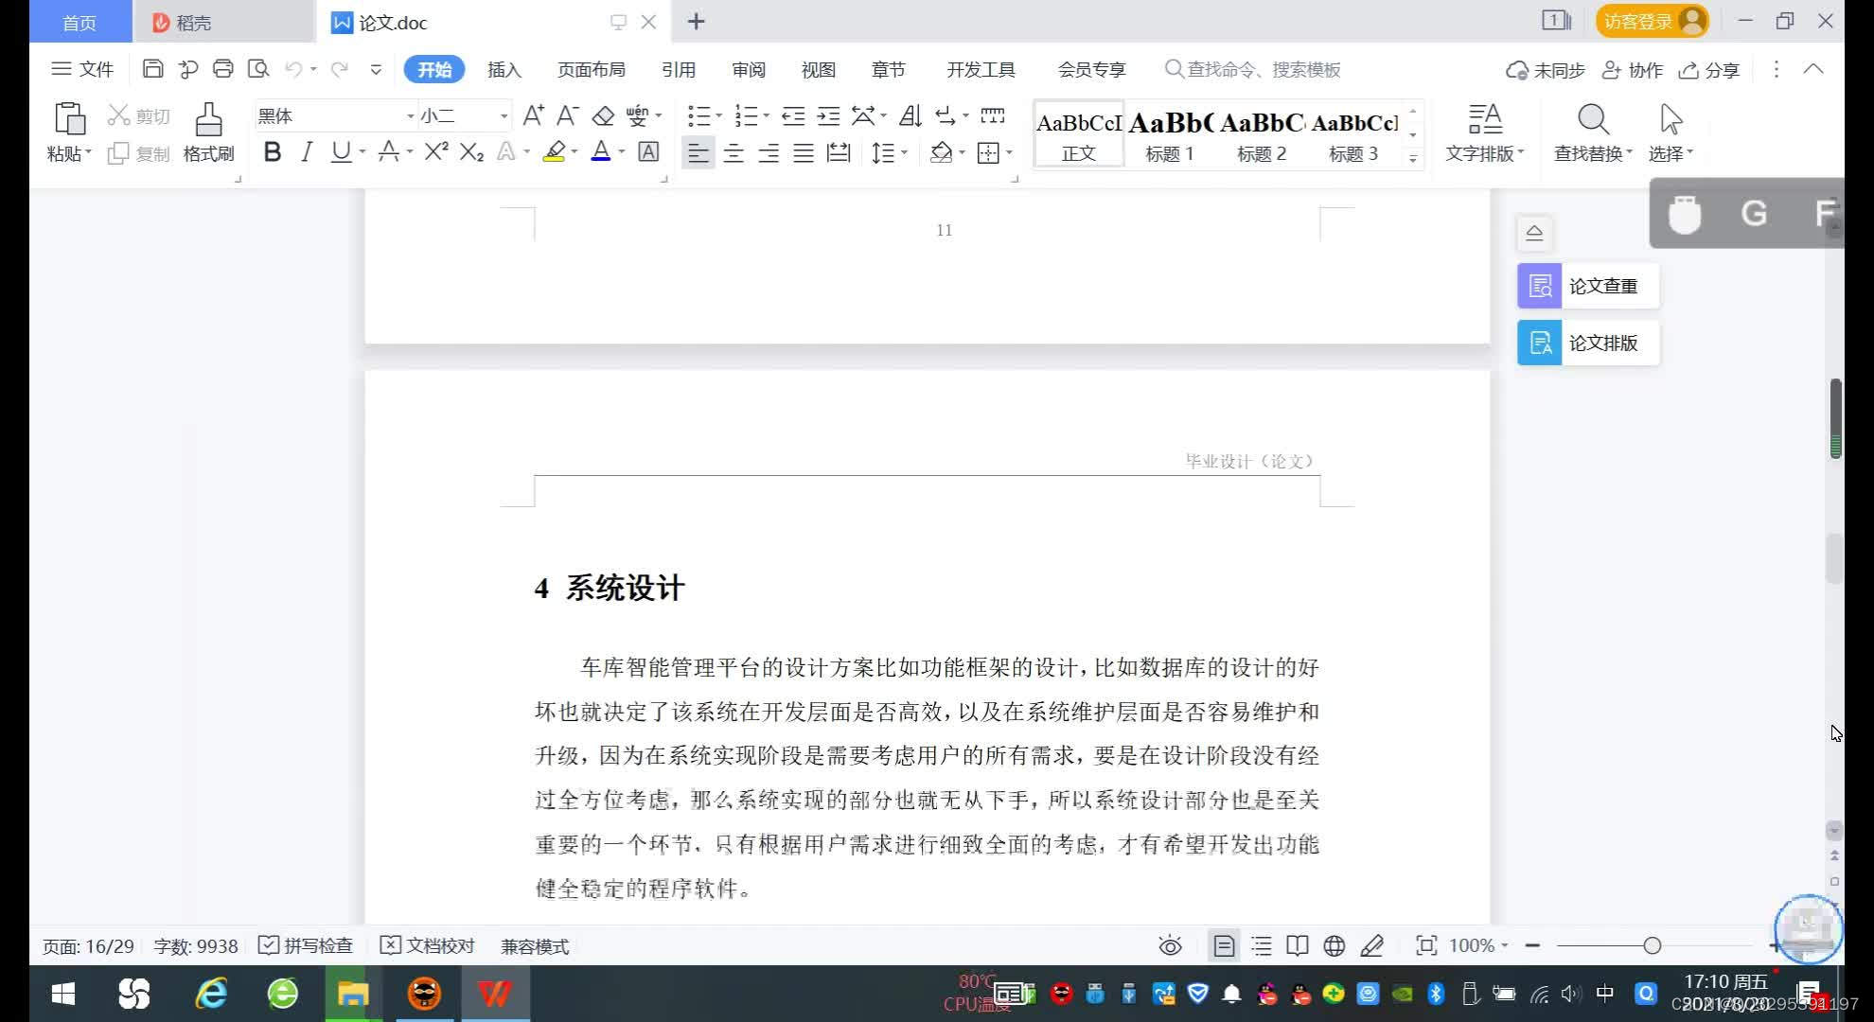The height and width of the screenshot is (1022, 1874).
Task: Open the 文件 menu
Action: coord(82,69)
